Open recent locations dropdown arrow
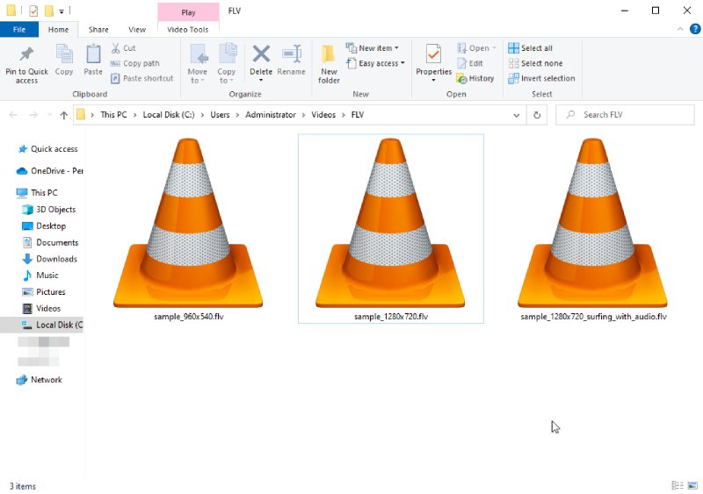This screenshot has height=494, width=703. [49, 115]
